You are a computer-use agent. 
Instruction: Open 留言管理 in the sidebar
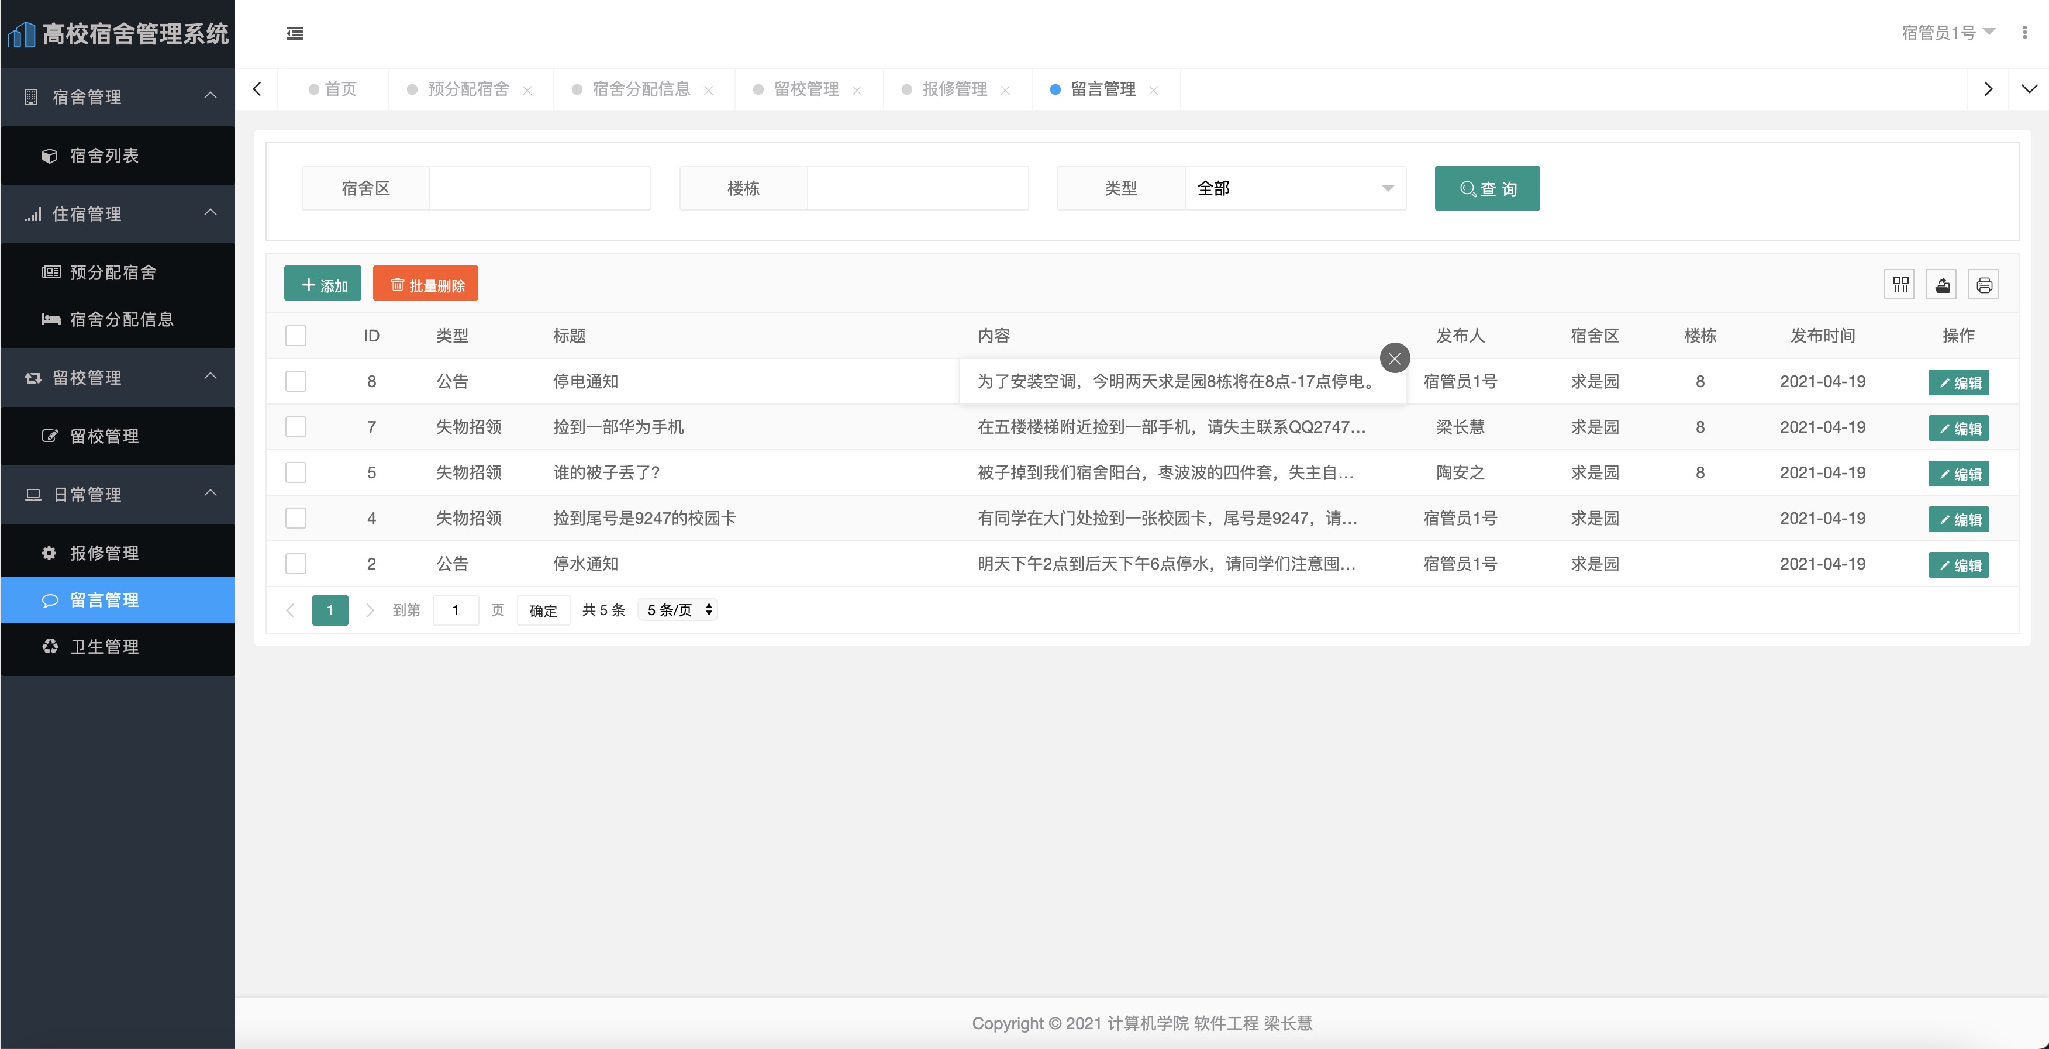pos(118,601)
